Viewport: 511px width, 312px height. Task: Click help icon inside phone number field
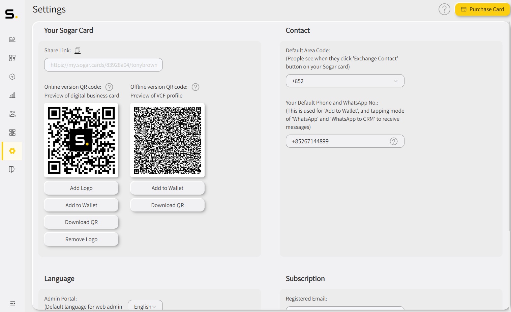(394, 141)
